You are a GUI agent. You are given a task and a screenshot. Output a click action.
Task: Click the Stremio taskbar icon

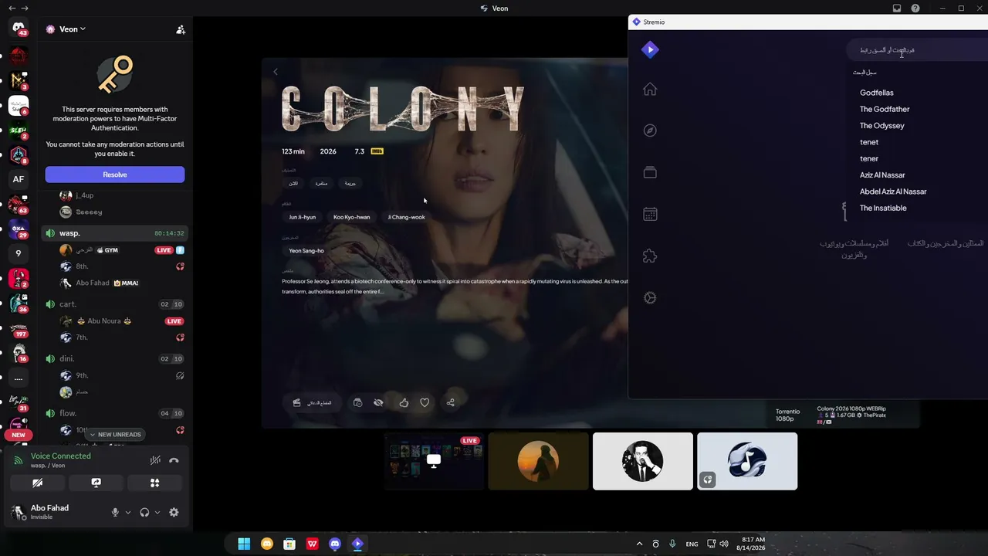tap(357, 544)
